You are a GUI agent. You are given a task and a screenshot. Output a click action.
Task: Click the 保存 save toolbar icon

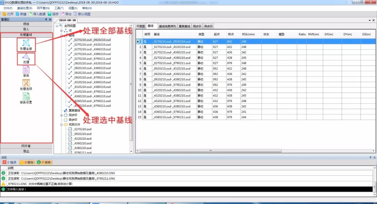[x=53, y=14]
